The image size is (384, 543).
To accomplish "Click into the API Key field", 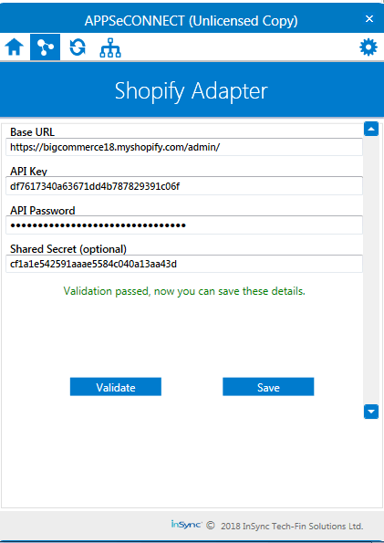I will [x=184, y=186].
